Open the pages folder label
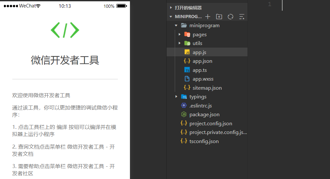 [x=199, y=35]
